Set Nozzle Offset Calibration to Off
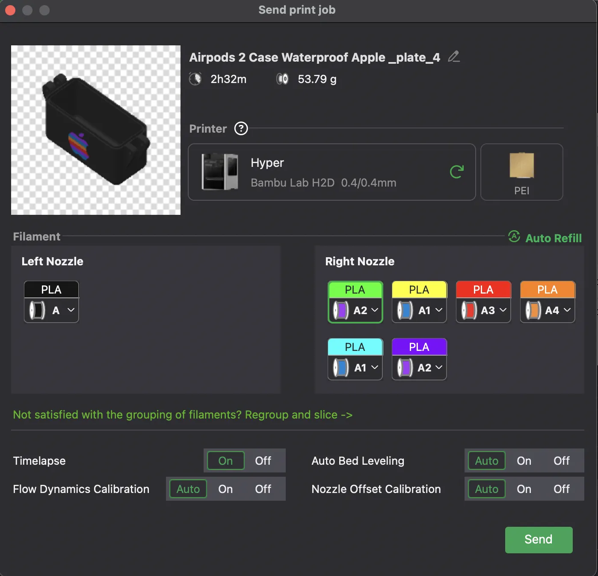 (x=562, y=489)
